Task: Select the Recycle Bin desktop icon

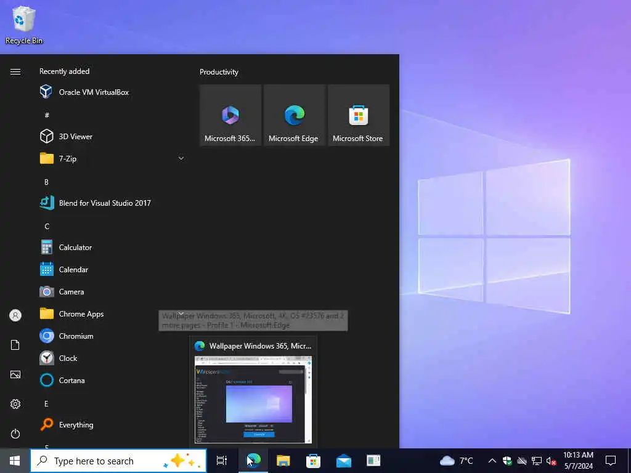Action: click(x=24, y=25)
